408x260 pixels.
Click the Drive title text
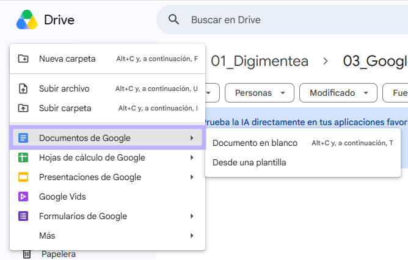coord(59,20)
